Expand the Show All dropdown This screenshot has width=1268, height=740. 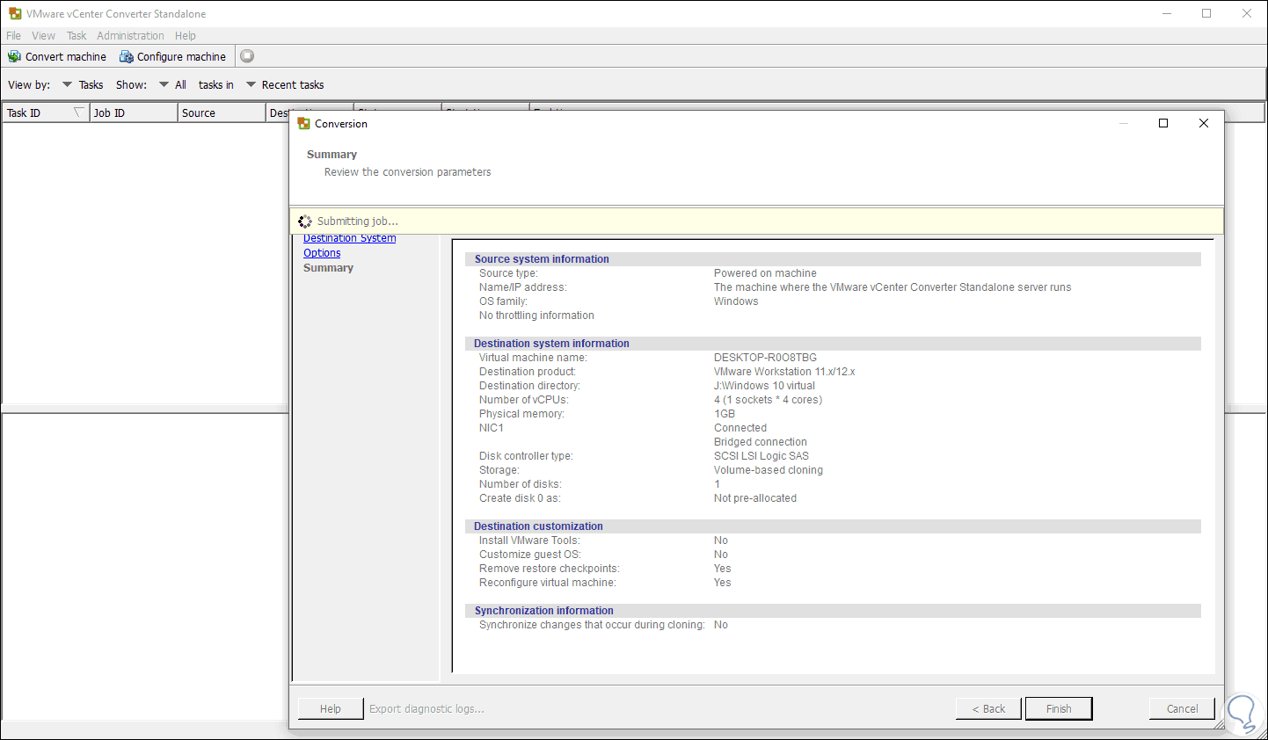point(172,85)
